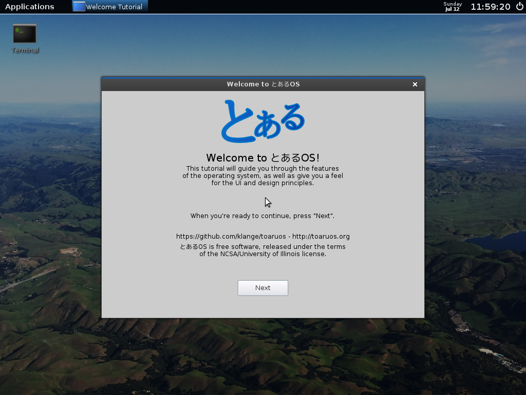This screenshot has width=526, height=395.
Task: Click the Next button
Action: pyautogui.click(x=262, y=288)
